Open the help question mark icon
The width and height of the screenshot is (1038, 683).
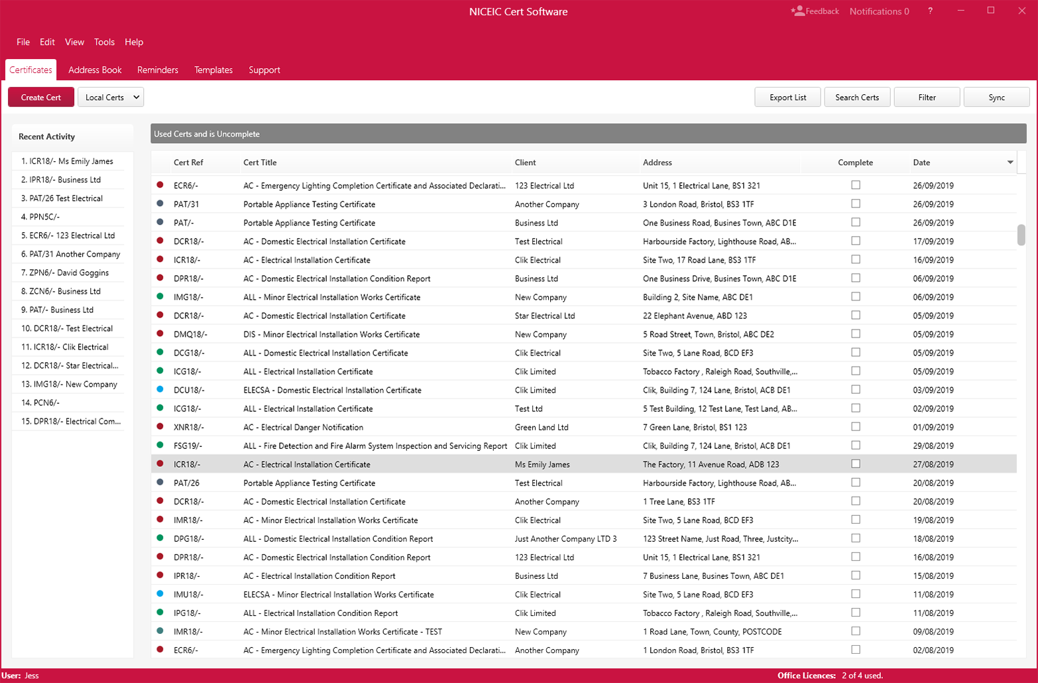[930, 11]
